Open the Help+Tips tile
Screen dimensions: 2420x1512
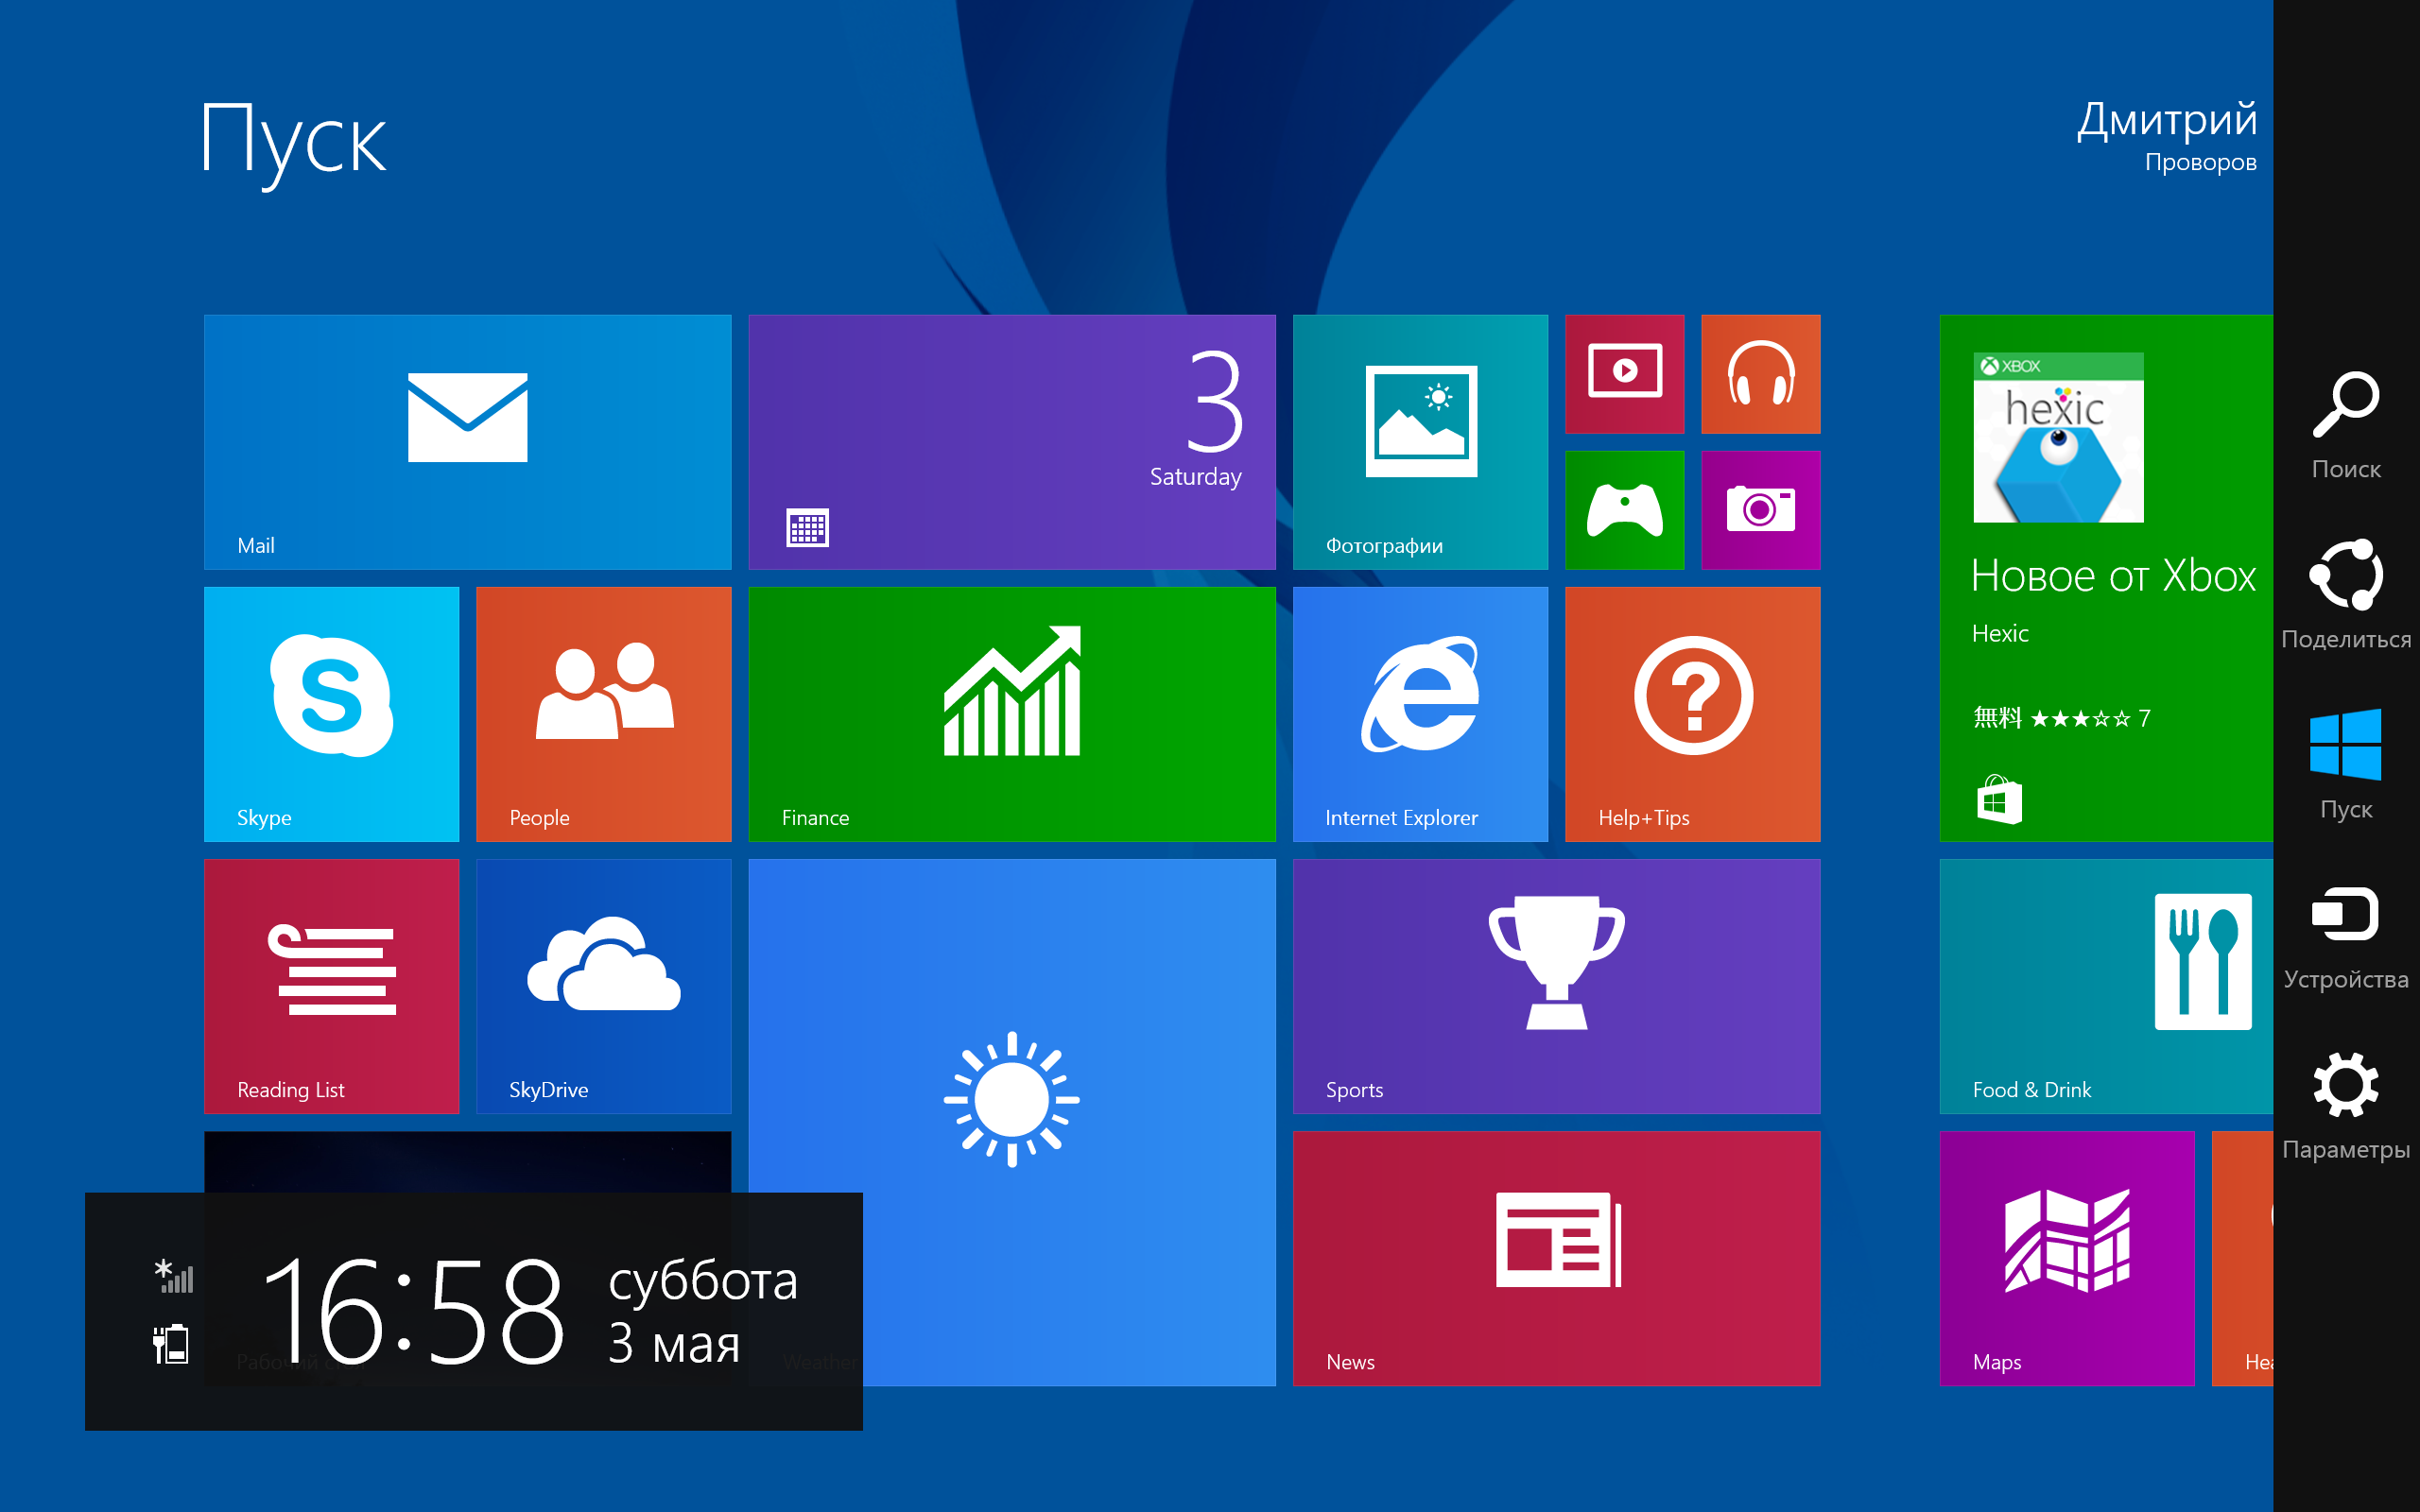point(1693,714)
